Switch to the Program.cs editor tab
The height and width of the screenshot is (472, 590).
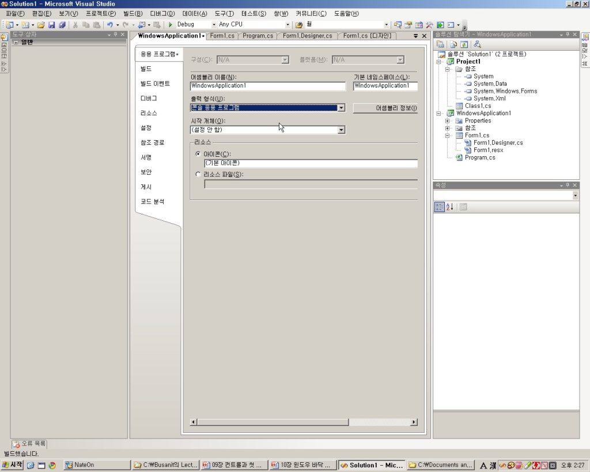coord(258,36)
